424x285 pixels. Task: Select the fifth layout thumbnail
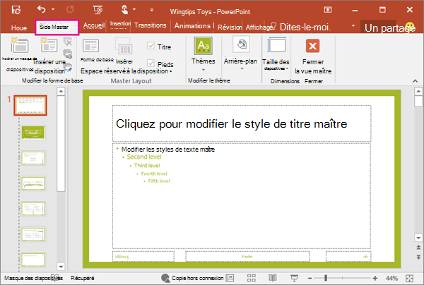33,209
